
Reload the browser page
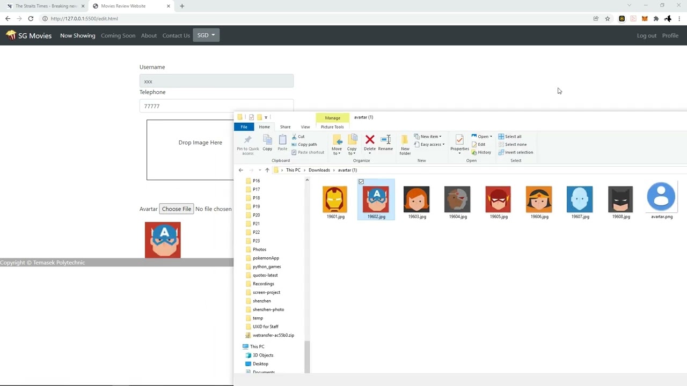31,18
